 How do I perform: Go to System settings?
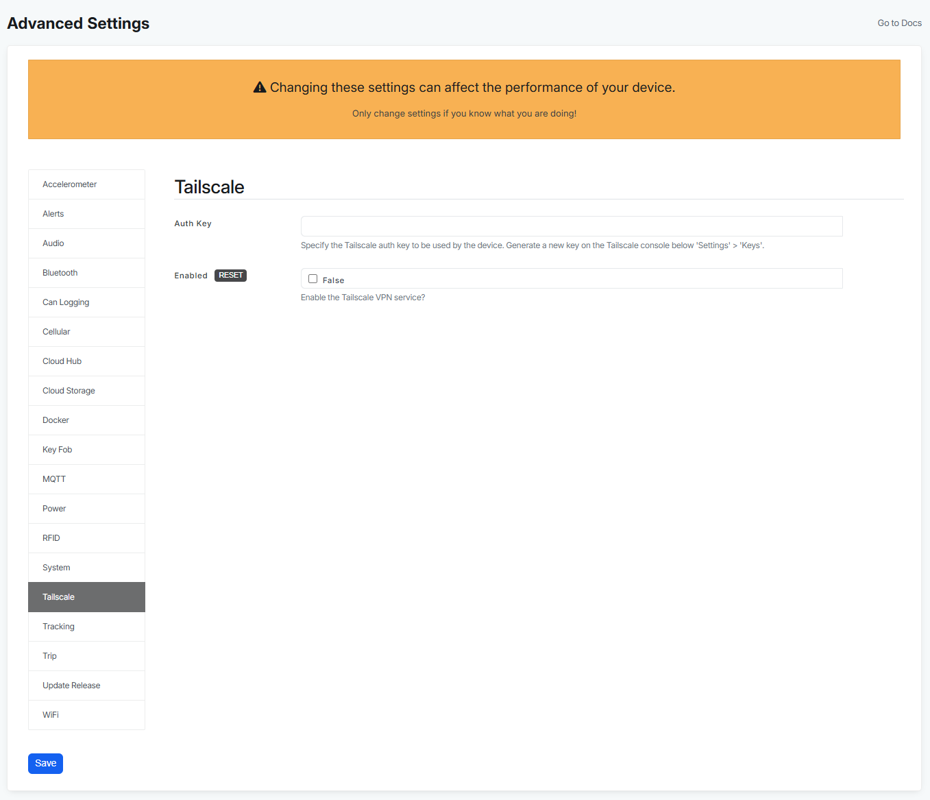[86, 568]
